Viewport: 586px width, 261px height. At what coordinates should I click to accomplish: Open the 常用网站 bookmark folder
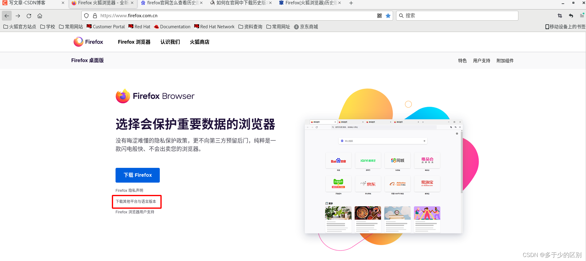click(71, 27)
